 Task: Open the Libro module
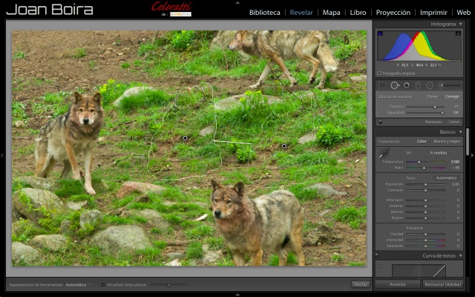click(358, 13)
